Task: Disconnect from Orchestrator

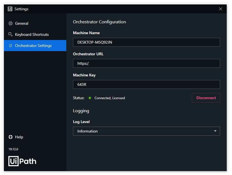Action: pyautogui.click(x=206, y=98)
